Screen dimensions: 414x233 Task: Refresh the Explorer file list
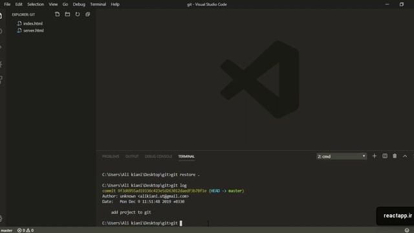pyautogui.click(x=78, y=14)
